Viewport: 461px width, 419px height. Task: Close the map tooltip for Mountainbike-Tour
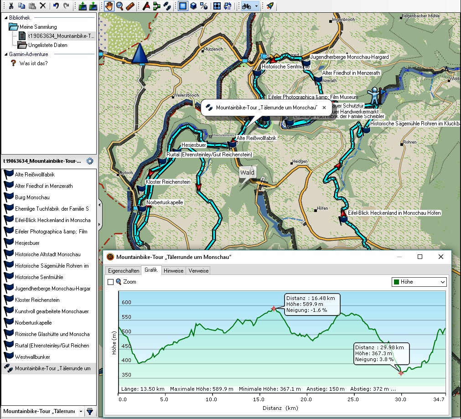point(324,108)
